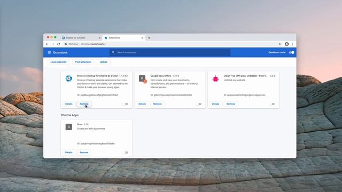342x192 pixels.
Task: Click the Google Docs Offline icon
Action: click(143, 79)
